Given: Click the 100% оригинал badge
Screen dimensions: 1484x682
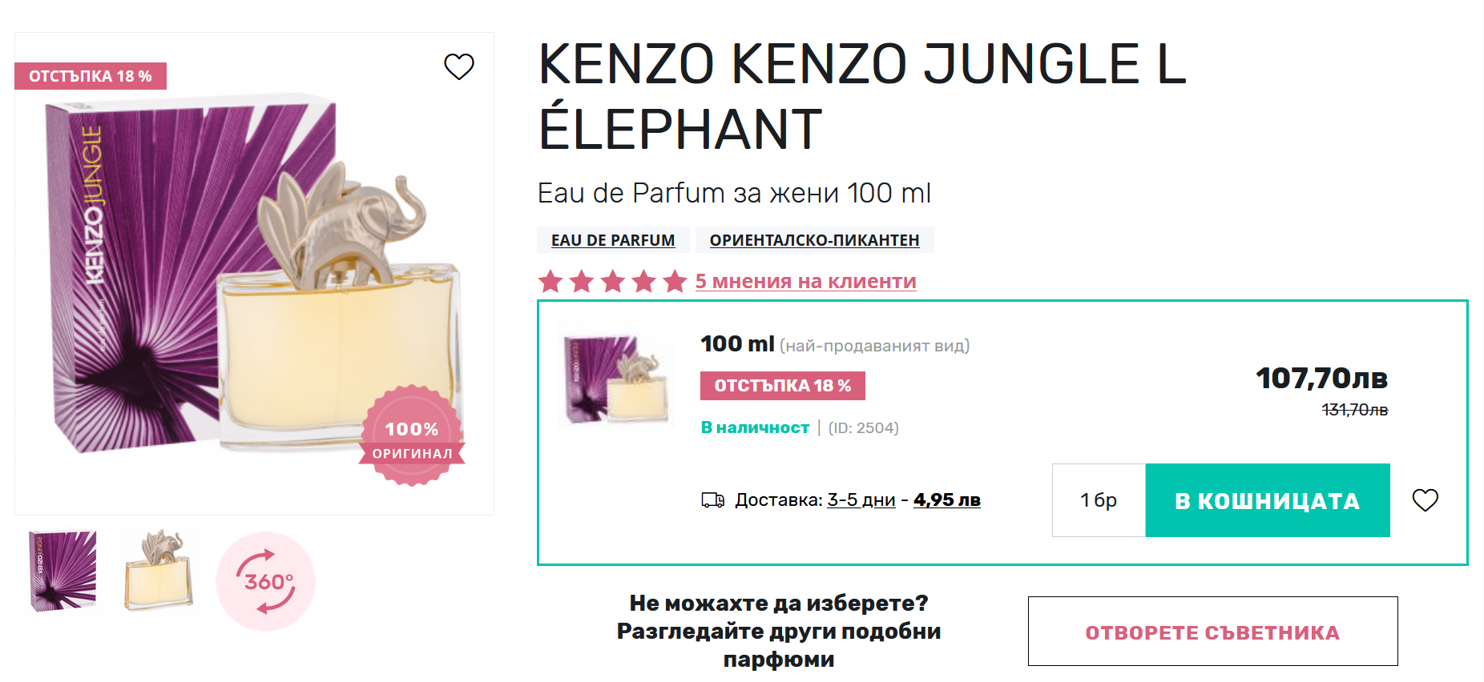Looking at the screenshot, I should pyautogui.click(x=412, y=437).
